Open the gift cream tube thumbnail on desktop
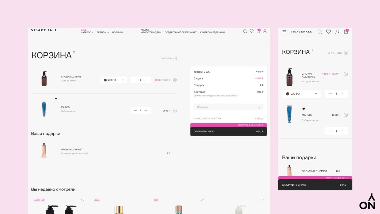380x214 pixels. 44,150
